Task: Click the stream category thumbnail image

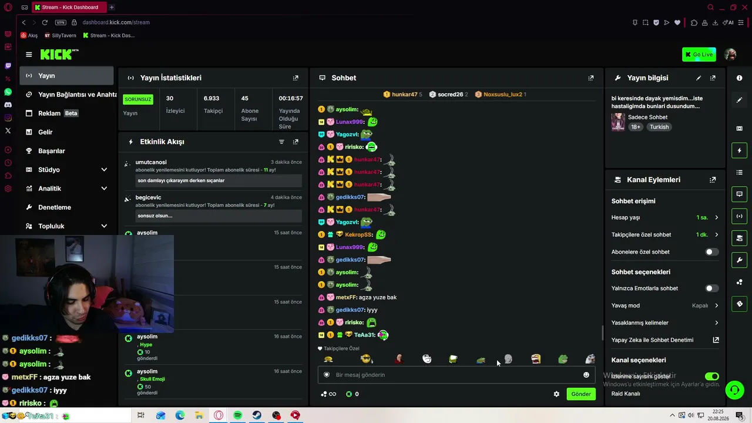Action: click(x=618, y=122)
